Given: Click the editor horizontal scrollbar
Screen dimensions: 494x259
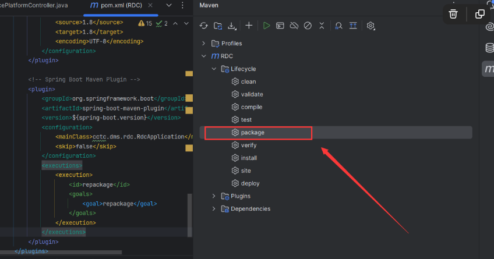Looking at the screenshot, I should pos(61,253).
